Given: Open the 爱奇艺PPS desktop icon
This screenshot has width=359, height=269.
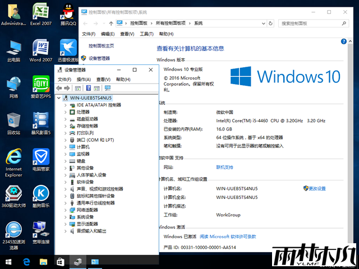Looking at the screenshot, I should click(40, 85).
